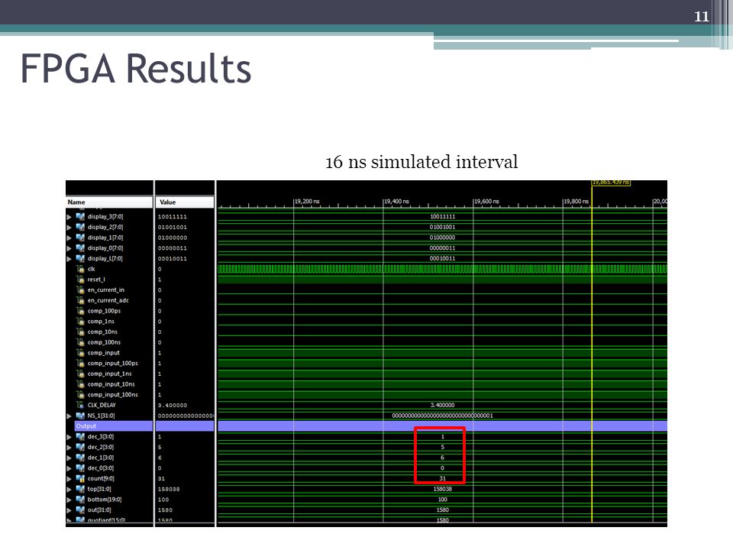Click the comp_100ns signal icon

coord(80,342)
